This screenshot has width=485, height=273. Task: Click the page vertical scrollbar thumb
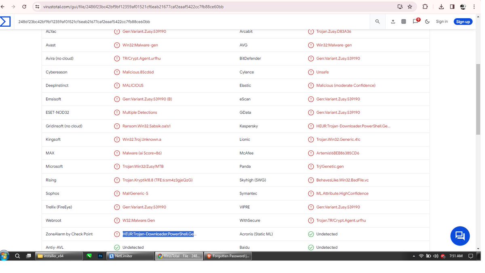click(479, 99)
